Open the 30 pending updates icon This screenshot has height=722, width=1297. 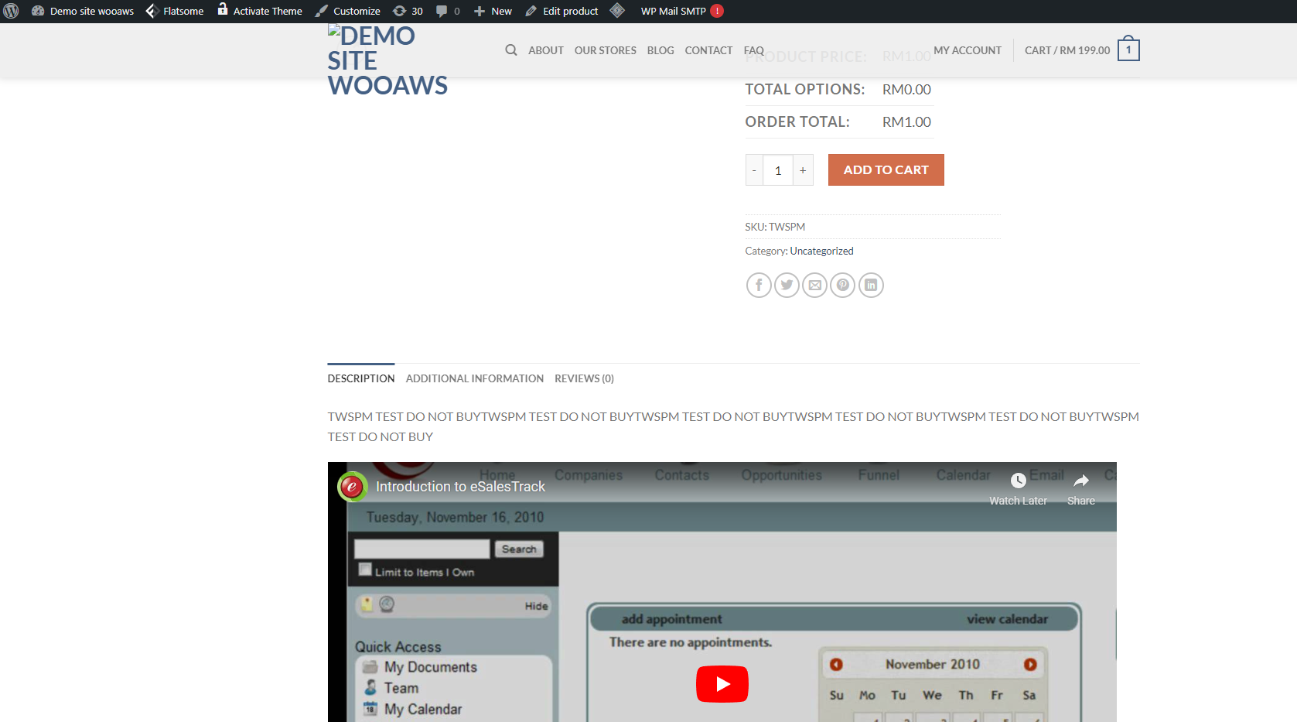[x=400, y=11]
